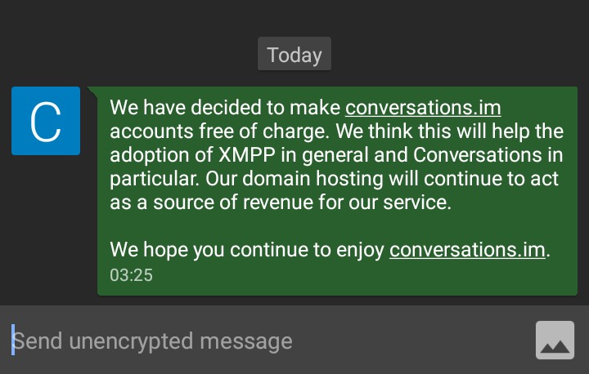Tap the message bubble's pointed tail corner
The image size is (589, 374).
pos(91,90)
